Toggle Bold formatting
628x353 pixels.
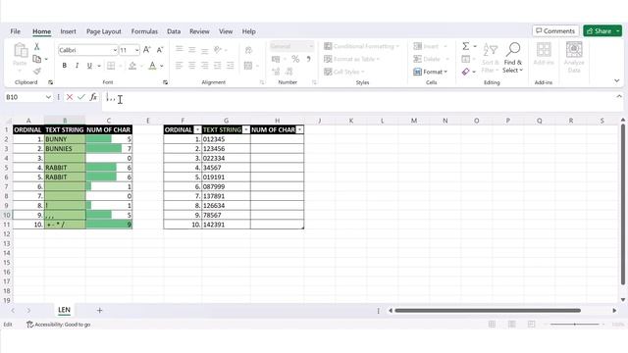tap(64, 66)
